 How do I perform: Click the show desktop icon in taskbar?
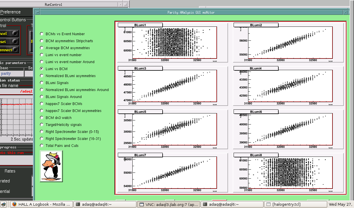pos(4,204)
